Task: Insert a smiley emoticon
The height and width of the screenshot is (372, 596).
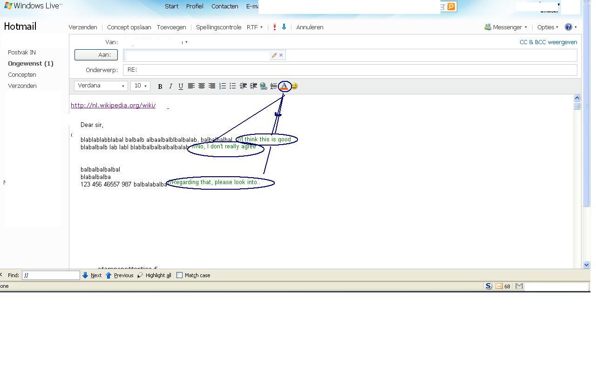Action: [294, 86]
